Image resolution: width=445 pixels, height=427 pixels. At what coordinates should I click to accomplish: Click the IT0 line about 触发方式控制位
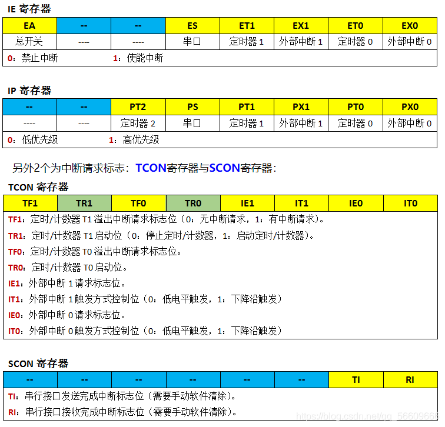coord(145,331)
